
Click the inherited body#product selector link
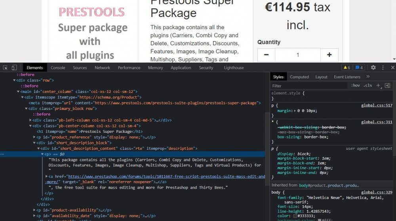click(329, 185)
